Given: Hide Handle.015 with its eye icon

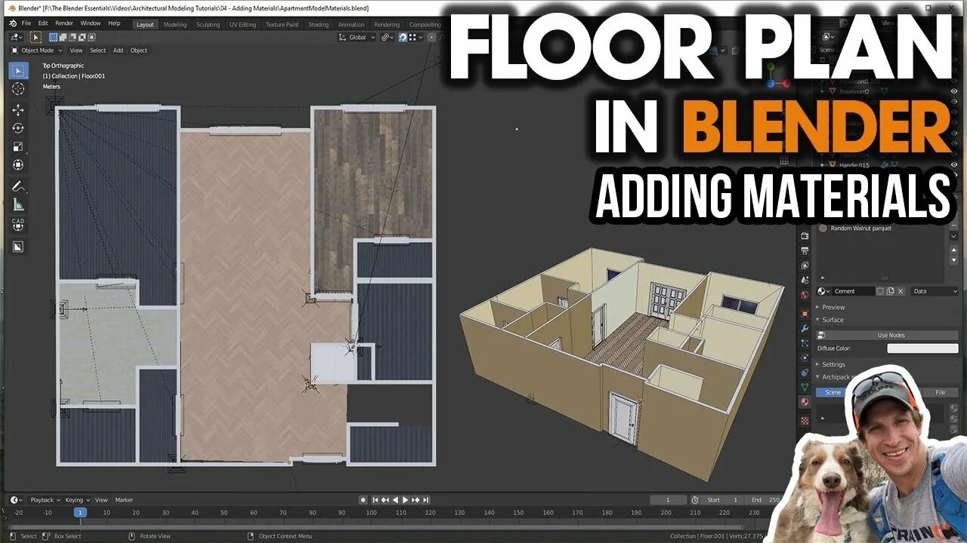Looking at the screenshot, I should (954, 164).
